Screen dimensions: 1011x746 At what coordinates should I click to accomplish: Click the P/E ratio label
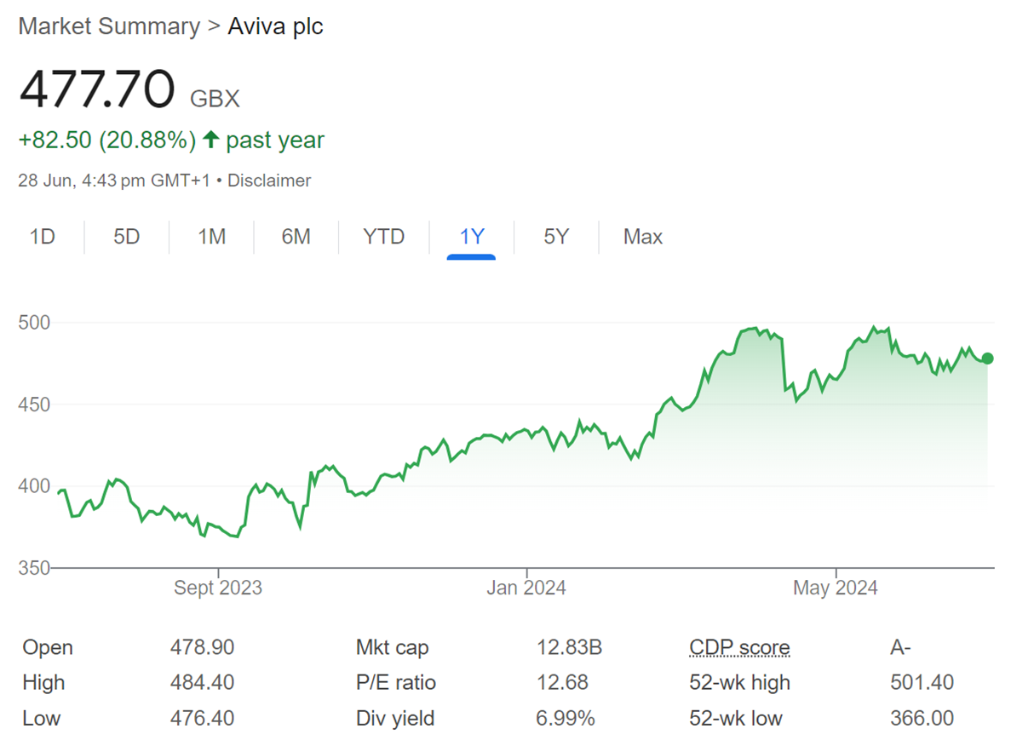(x=396, y=683)
